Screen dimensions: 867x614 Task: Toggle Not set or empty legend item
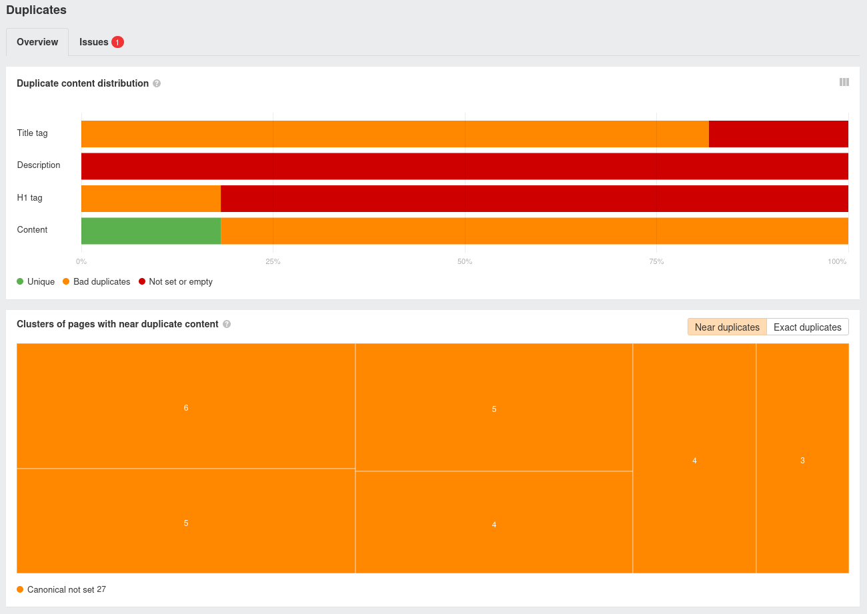tap(175, 282)
